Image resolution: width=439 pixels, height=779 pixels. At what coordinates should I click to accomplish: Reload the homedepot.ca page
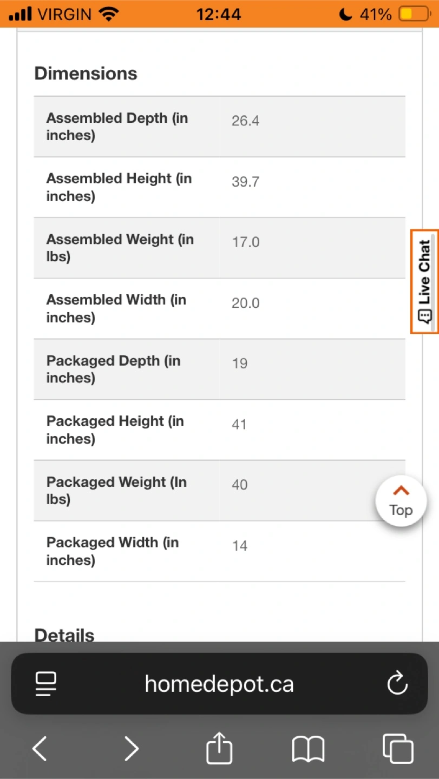coord(397,684)
